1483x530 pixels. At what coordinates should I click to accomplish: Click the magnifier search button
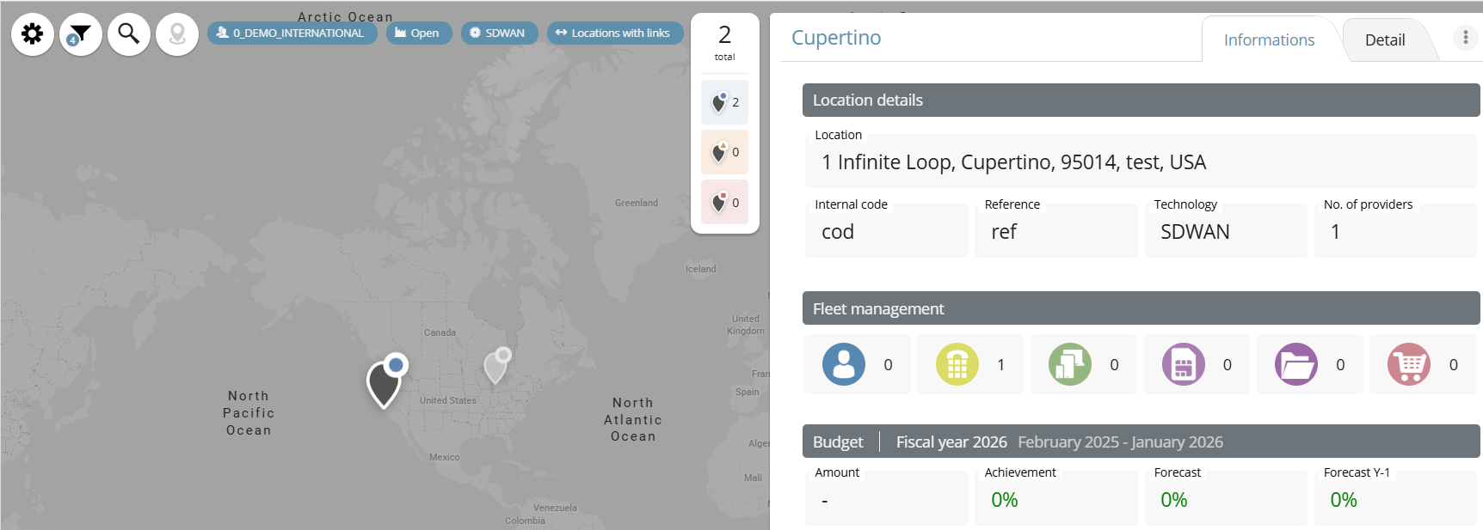(x=129, y=34)
